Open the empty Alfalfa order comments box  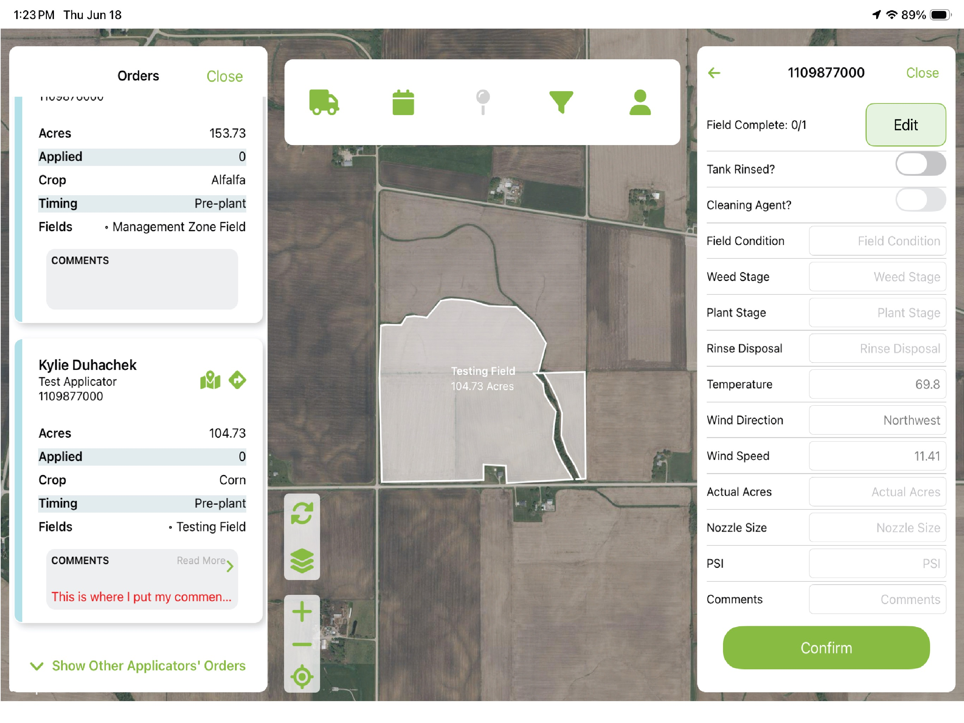point(142,279)
